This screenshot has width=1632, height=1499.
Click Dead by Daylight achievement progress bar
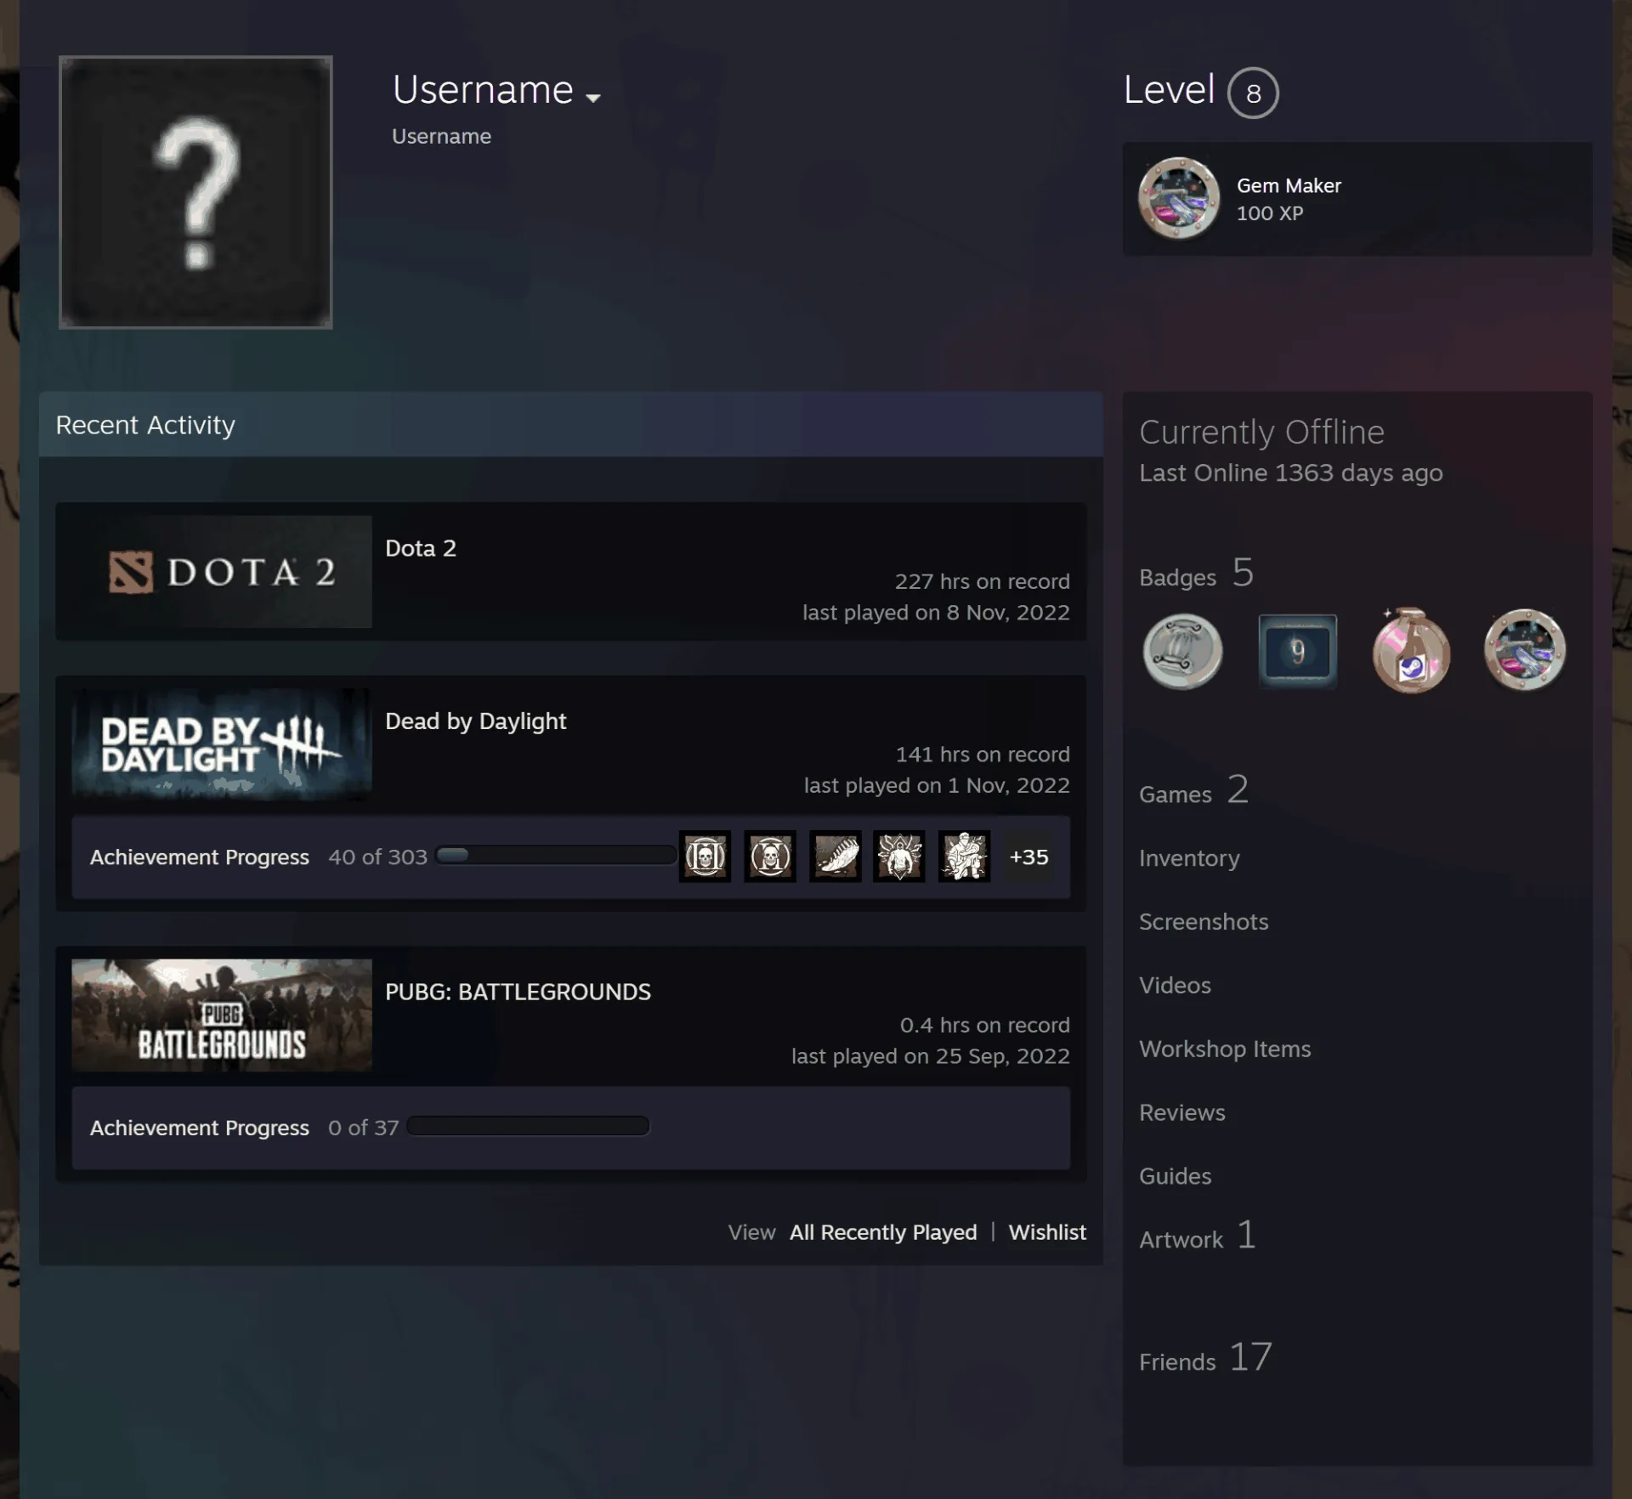tap(556, 855)
